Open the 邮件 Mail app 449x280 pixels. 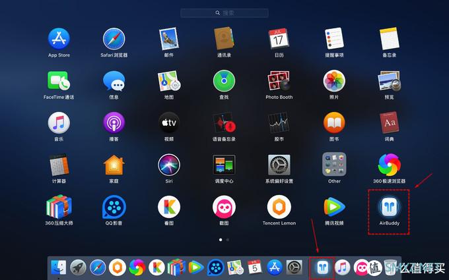click(x=169, y=39)
